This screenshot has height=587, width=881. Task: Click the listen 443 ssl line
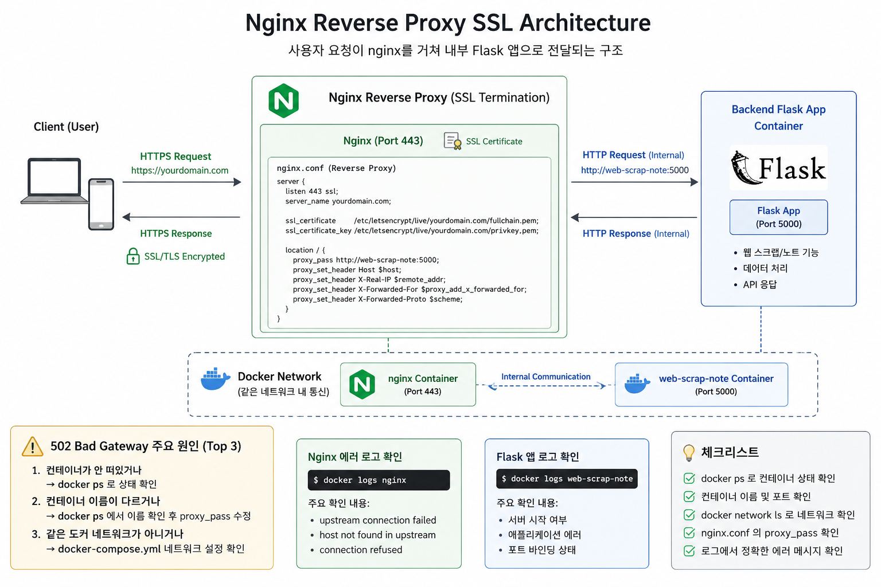(311, 191)
